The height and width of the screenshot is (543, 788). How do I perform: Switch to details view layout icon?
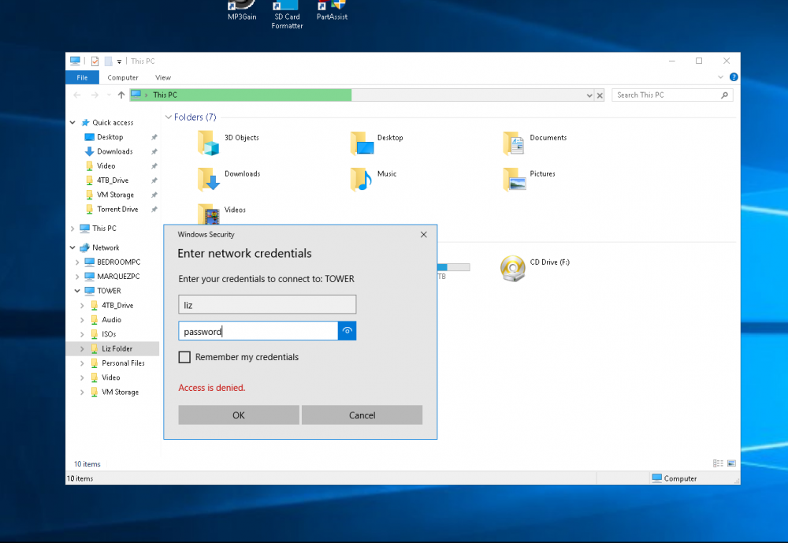pyautogui.click(x=718, y=463)
